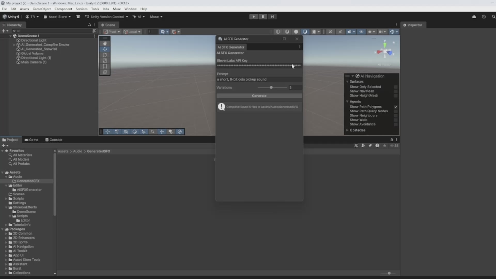Open the undo history icon
The height and width of the screenshot is (279, 496).
point(484,17)
